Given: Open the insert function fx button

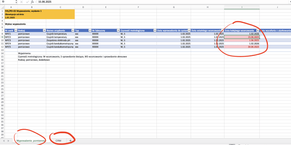Looking at the screenshot, I should point(32,2).
